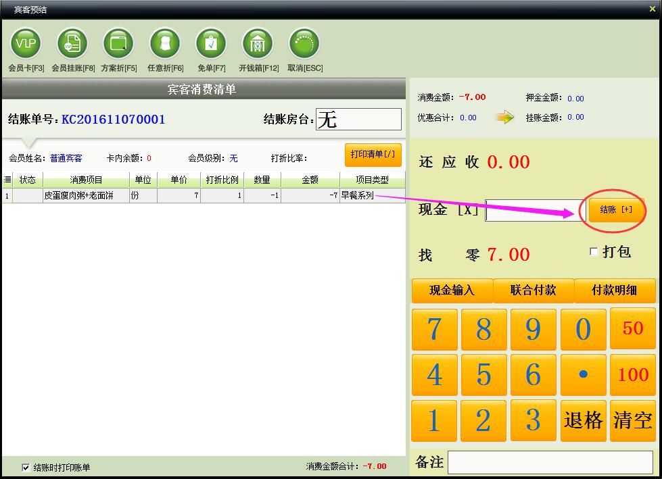
Task: Tap keypad digit 0
Action: pos(583,329)
